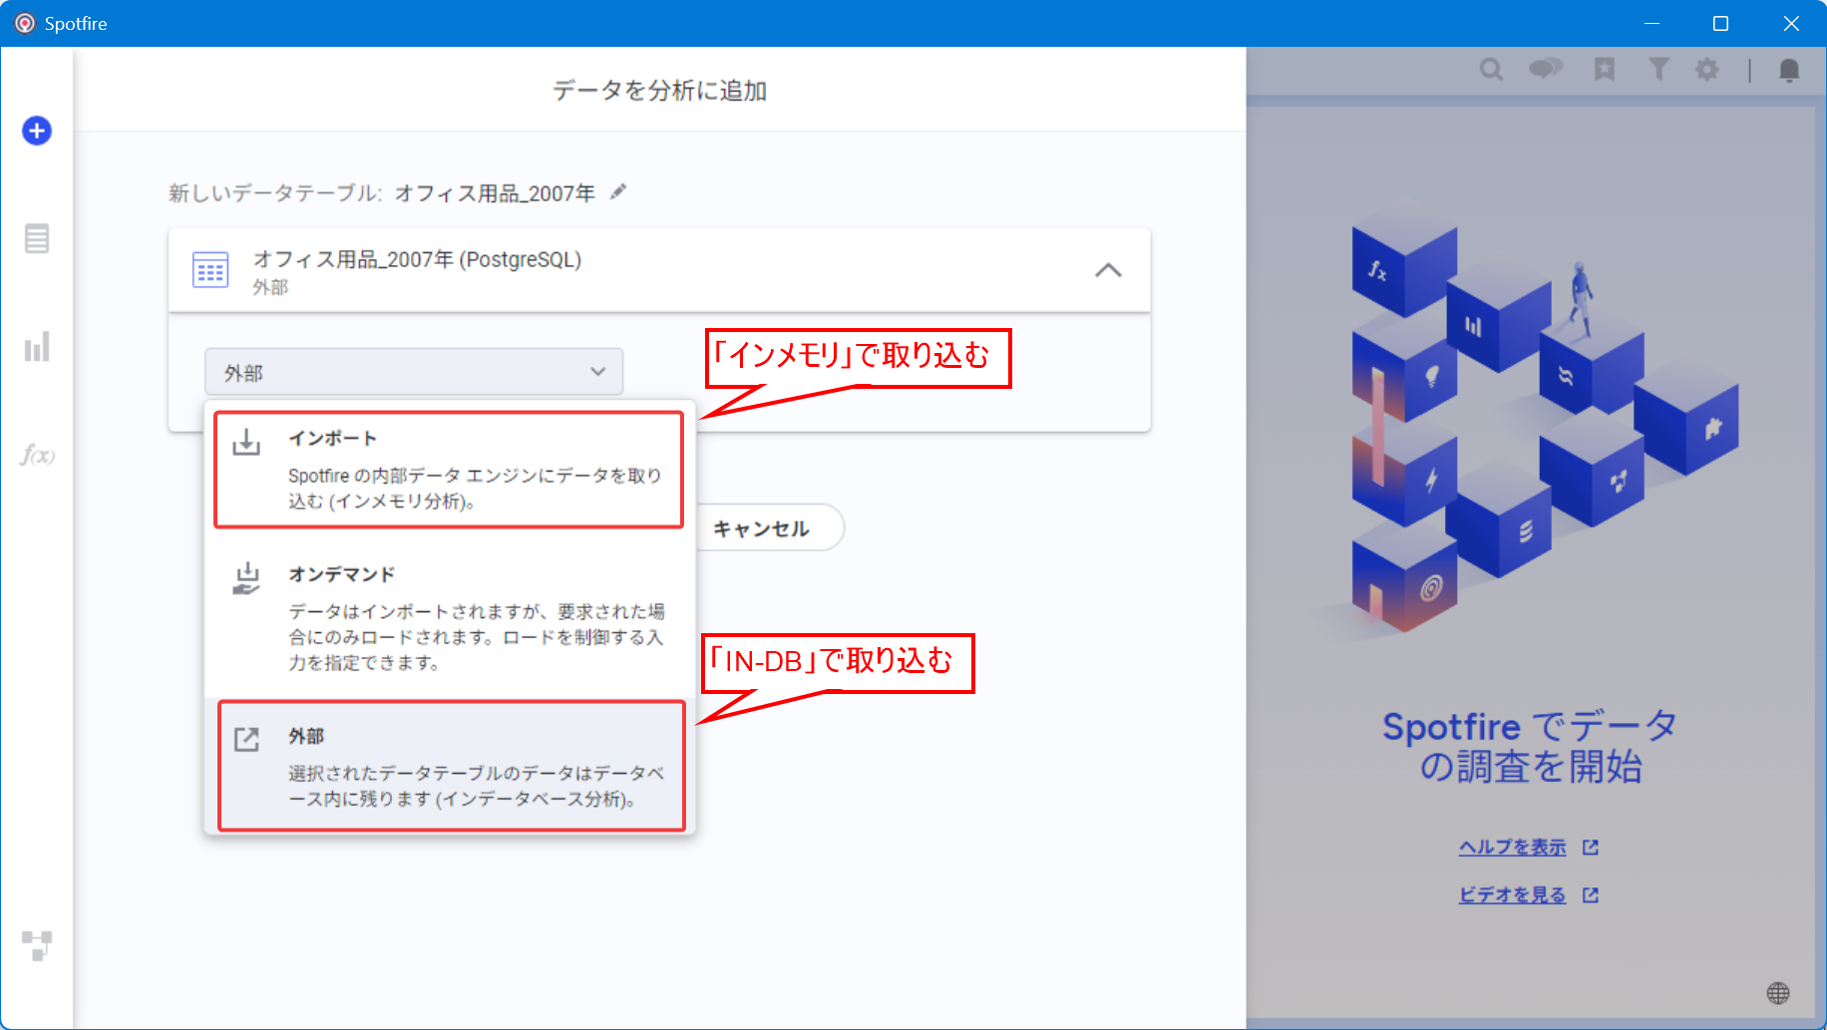Click the external icon beside ビデオを見る
This screenshot has width=1827, height=1030.
click(x=1591, y=894)
